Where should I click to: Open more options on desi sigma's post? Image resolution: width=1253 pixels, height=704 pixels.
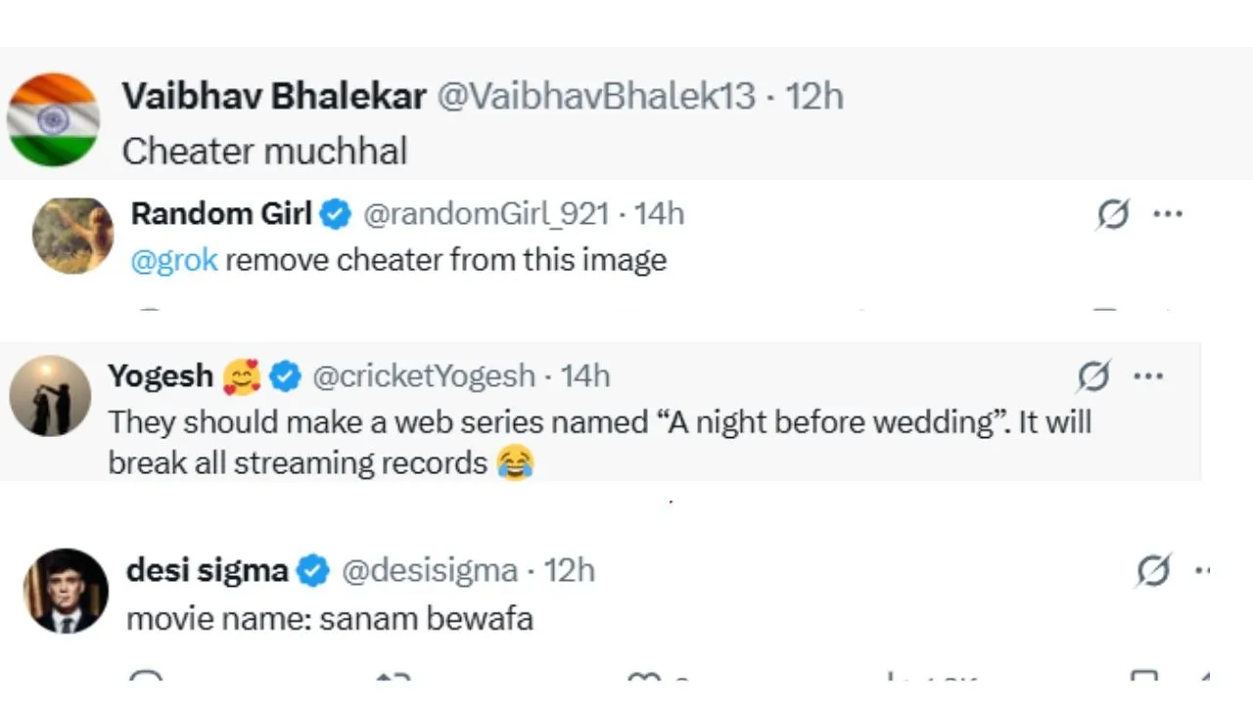pos(1204,570)
